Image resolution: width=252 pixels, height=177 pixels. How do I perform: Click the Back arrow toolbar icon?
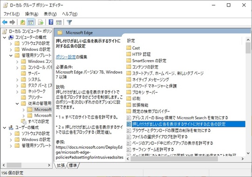pyautogui.click(x=5, y=22)
